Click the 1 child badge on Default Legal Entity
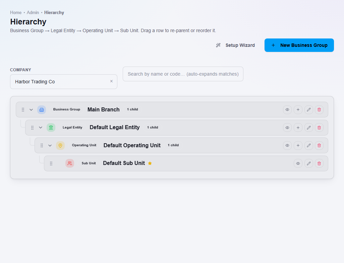This screenshot has height=263, width=344. (x=153, y=127)
